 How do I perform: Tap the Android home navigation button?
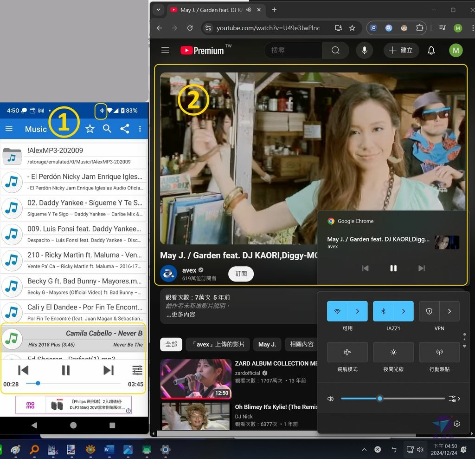[73, 425]
